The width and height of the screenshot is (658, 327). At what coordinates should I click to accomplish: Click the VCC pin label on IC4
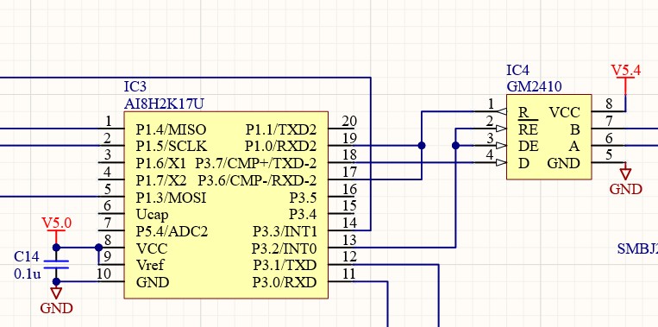[x=564, y=112]
